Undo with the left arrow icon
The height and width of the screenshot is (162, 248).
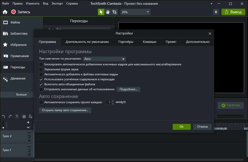[4, 116]
